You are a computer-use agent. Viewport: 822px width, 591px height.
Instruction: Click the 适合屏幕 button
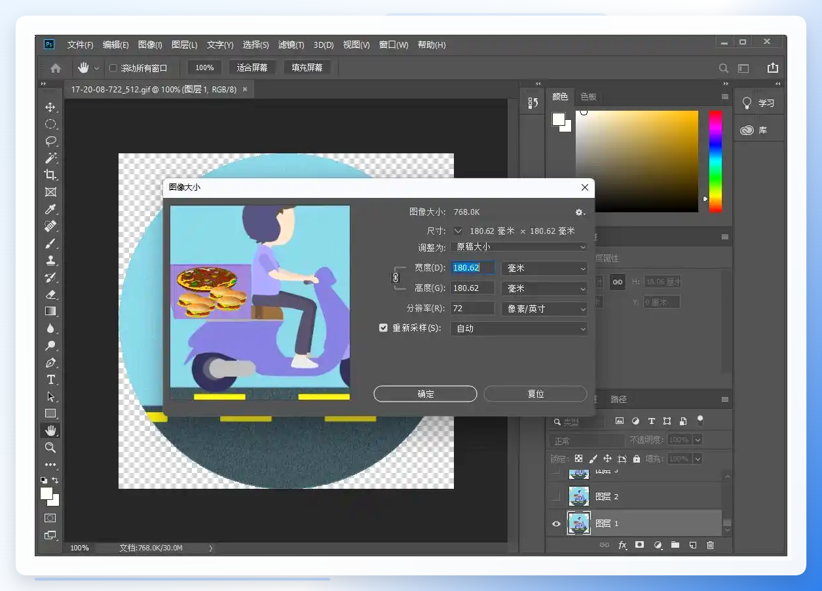[252, 67]
